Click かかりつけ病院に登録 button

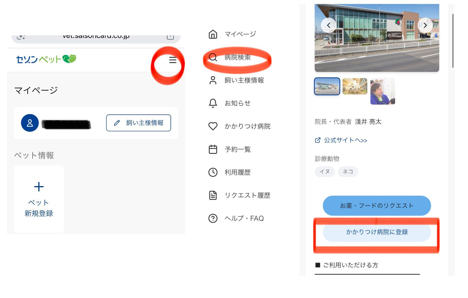tap(377, 232)
